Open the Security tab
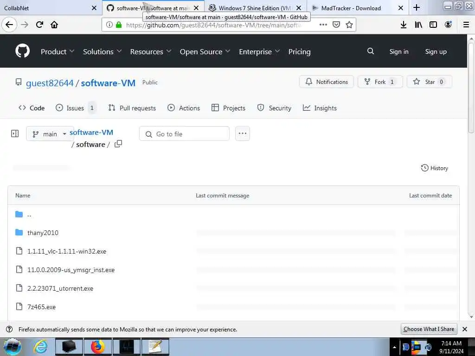The width and height of the screenshot is (475, 356). (x=274, y=108)
